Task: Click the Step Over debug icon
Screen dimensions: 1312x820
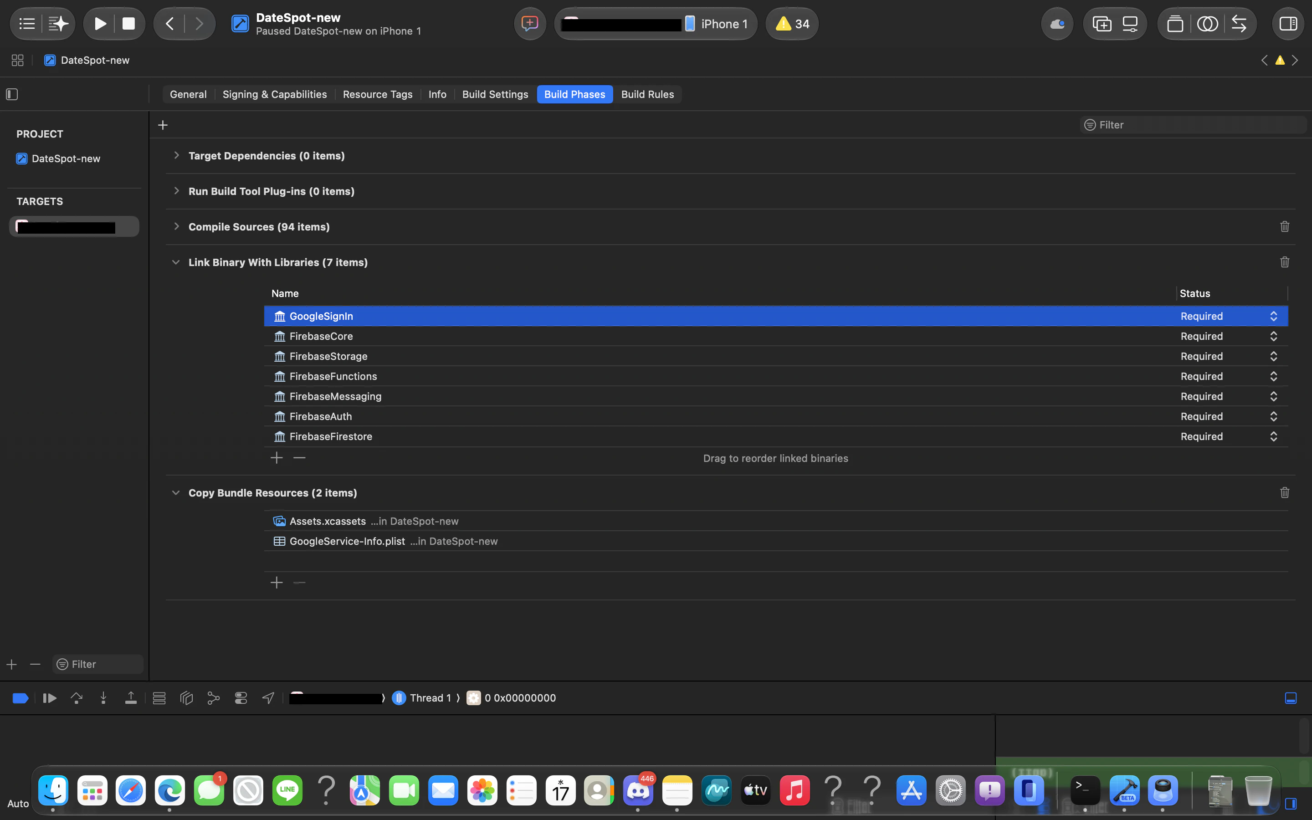Action: [x=77, y=698]
